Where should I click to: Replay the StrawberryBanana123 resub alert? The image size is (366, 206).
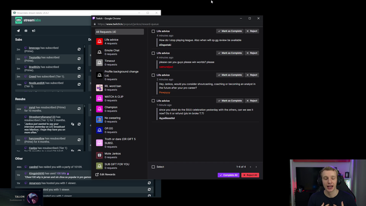pos(79,124)
